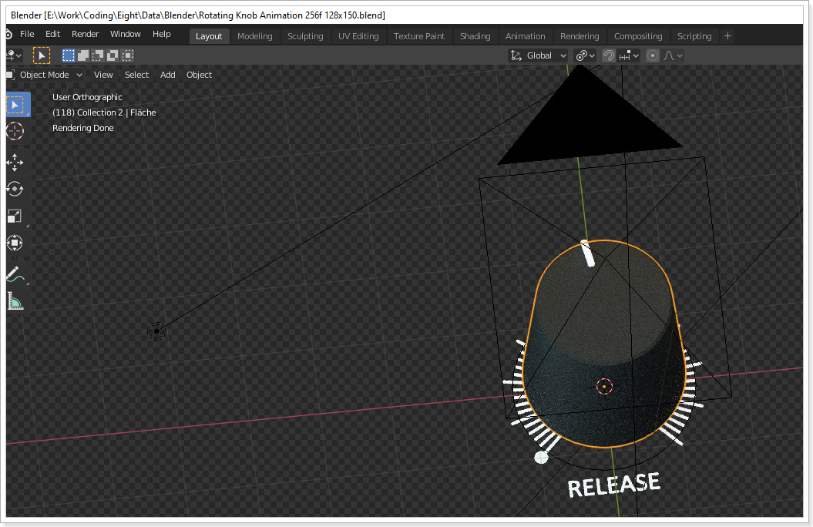Image resolution: width=813 pixels, height=527 pixels.
Task: Open the Global transform orientation dropdown
Action: (538, 55)
